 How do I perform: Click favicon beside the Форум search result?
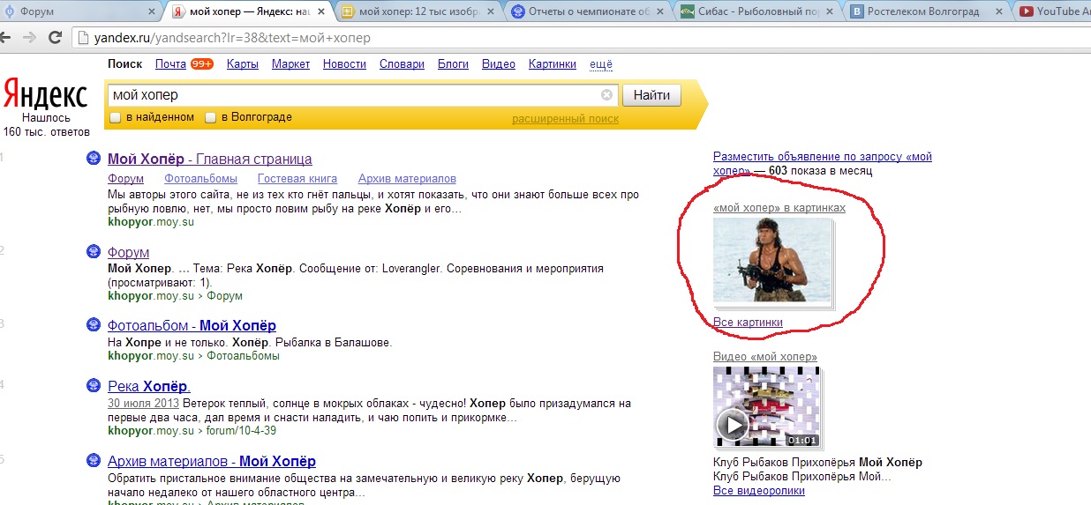click(94, 252)
